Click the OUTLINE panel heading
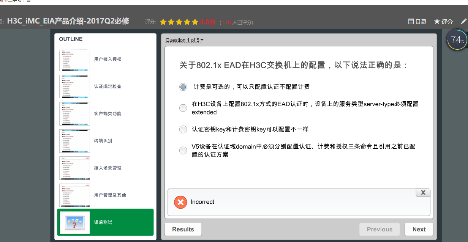 coord(71,39)
